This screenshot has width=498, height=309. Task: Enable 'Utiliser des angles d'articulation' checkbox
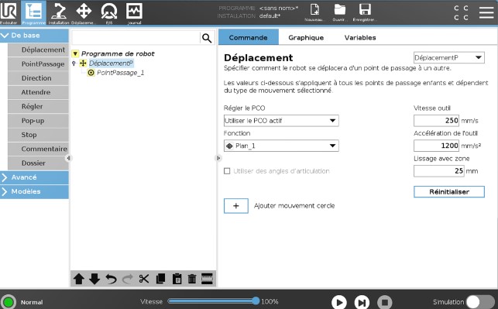point(227,171)
